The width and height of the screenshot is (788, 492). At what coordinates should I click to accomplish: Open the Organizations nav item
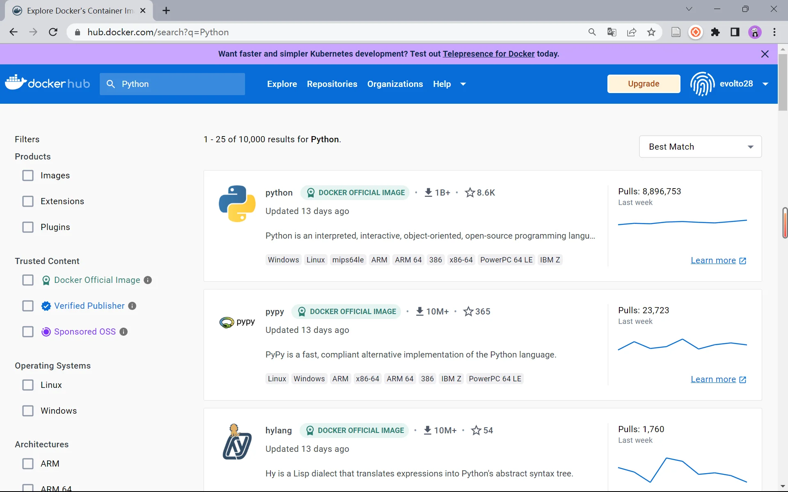coord(395,84)
